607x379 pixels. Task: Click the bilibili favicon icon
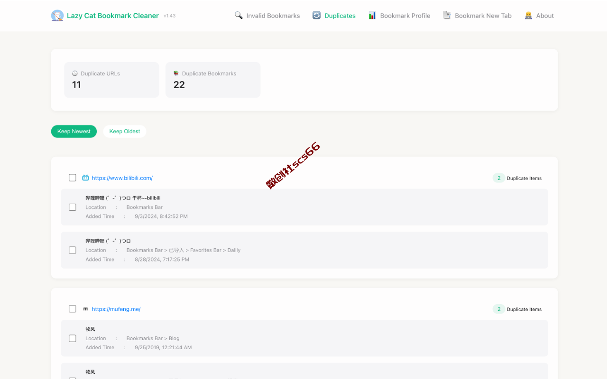pyautogui.click(x=85, y=178)
